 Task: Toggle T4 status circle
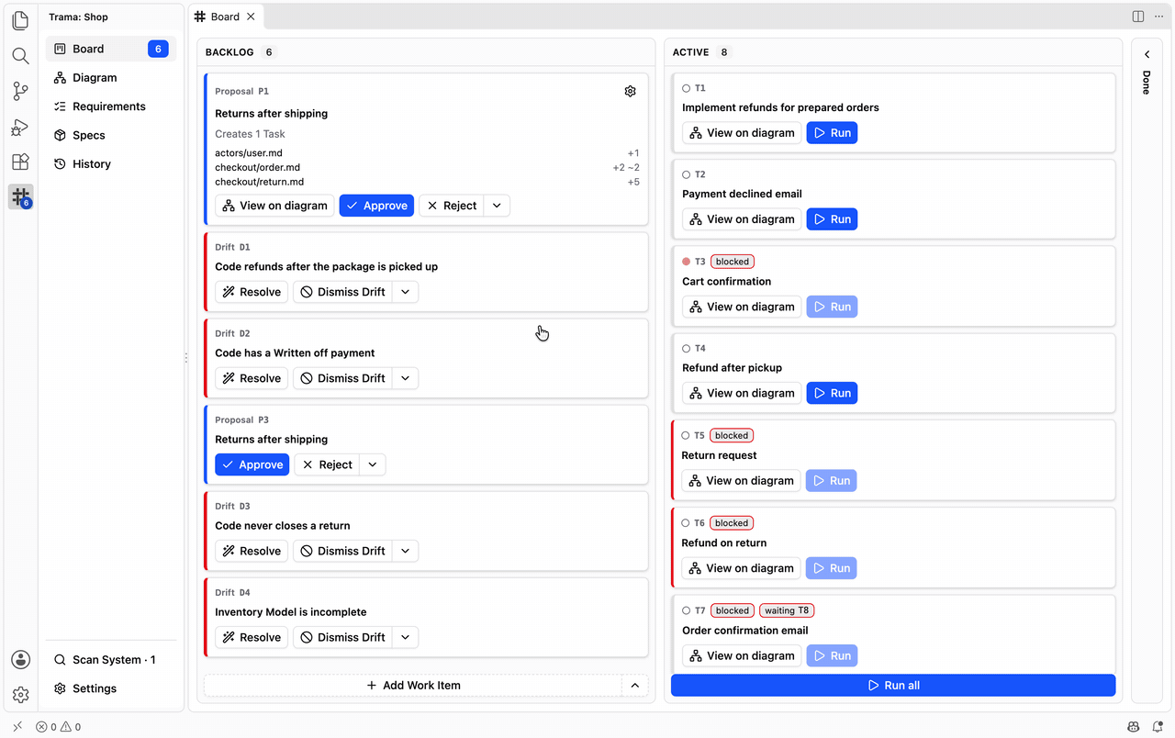(686, 349)
